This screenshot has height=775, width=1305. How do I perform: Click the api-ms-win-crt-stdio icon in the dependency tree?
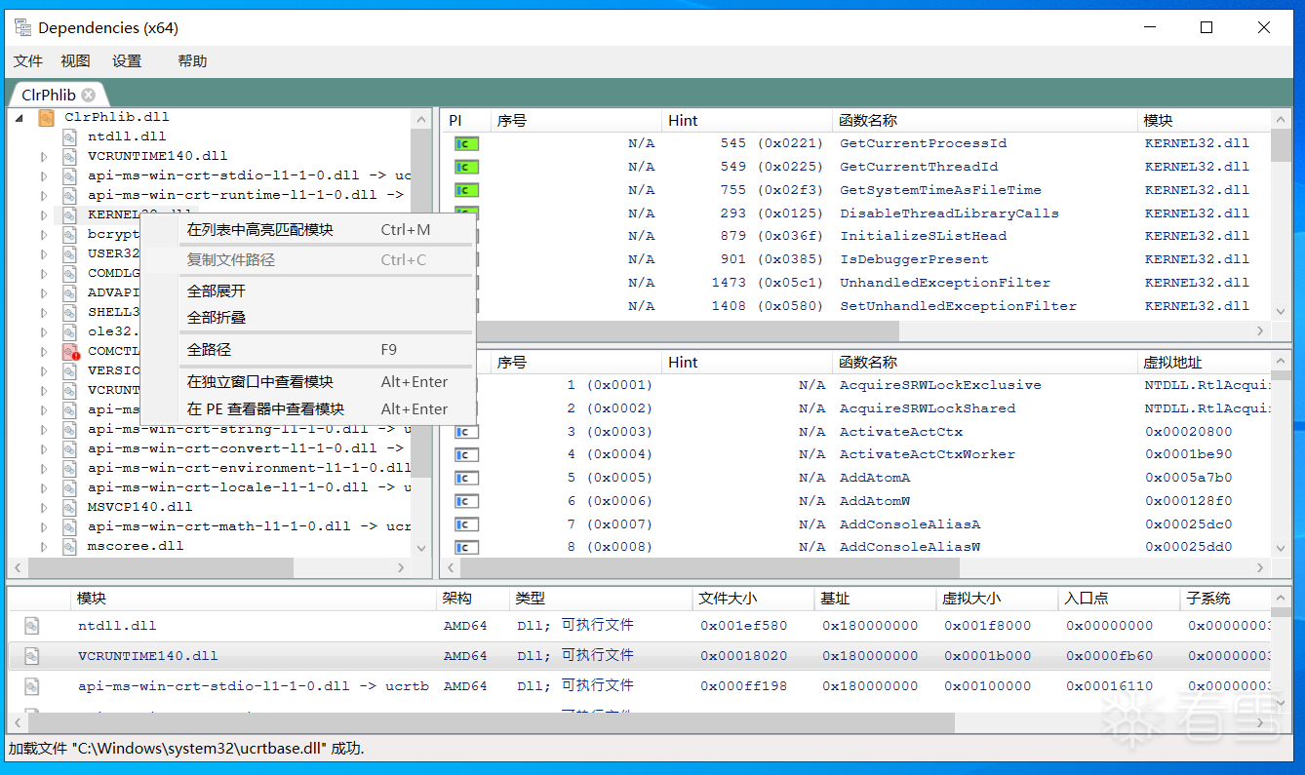point(69,175)
